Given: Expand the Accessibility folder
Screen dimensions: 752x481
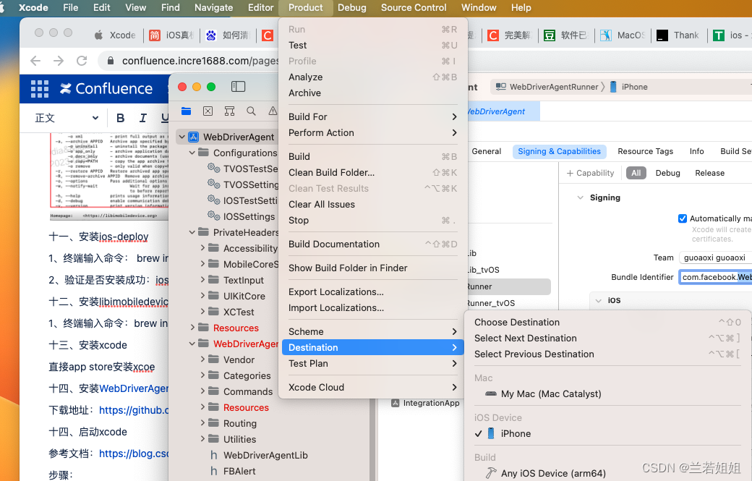Looking at the screenshot, I should click(x=202, y=248).
